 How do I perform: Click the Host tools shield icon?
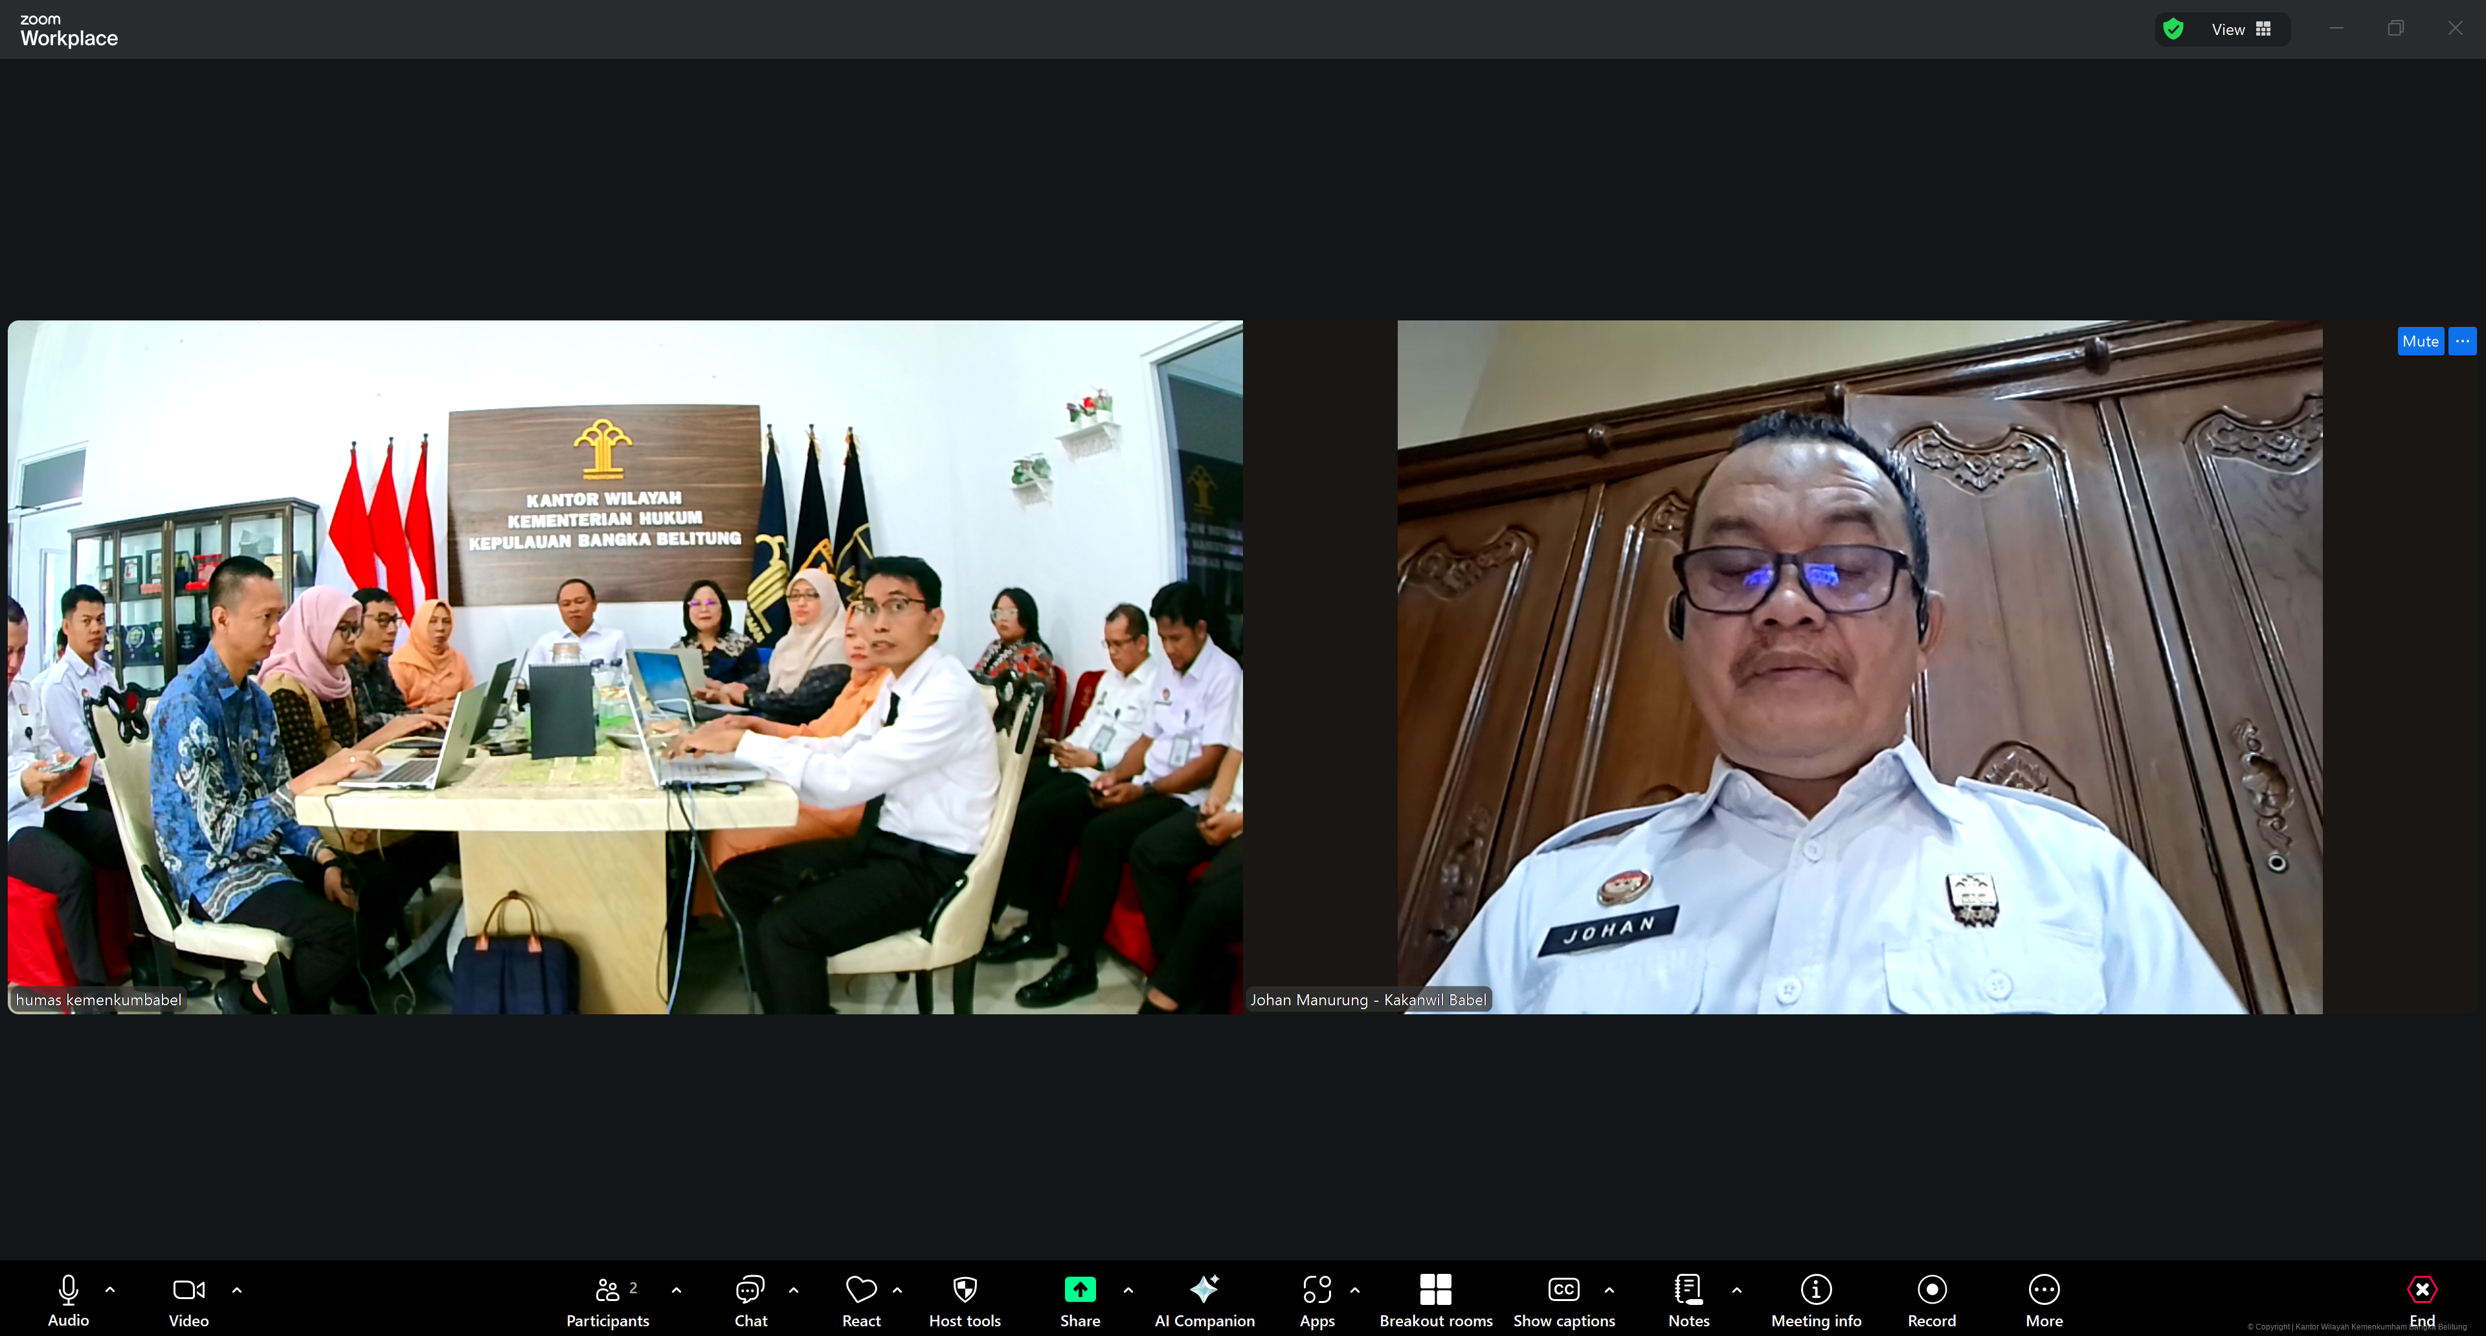964,1289
